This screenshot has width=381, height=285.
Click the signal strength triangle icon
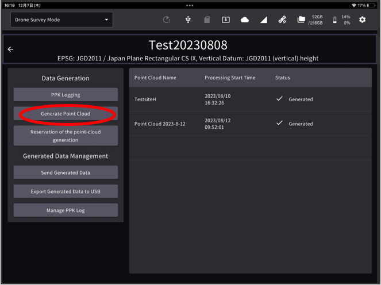pos(264,20)
